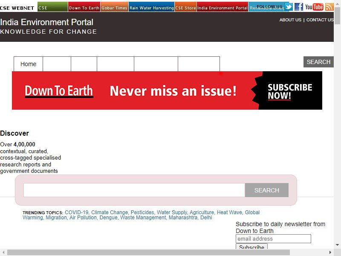This screenshot has width=341, height=256.
Task: Open the Migration trending topic
Action: pyautogui.click(x=56, y=218)
